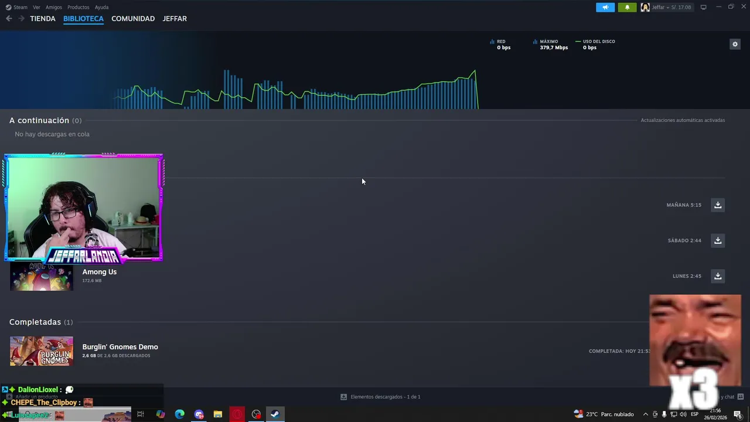The image size is (750, 422).
Task: Download the Among Us update now
Action: click(718, 276)
